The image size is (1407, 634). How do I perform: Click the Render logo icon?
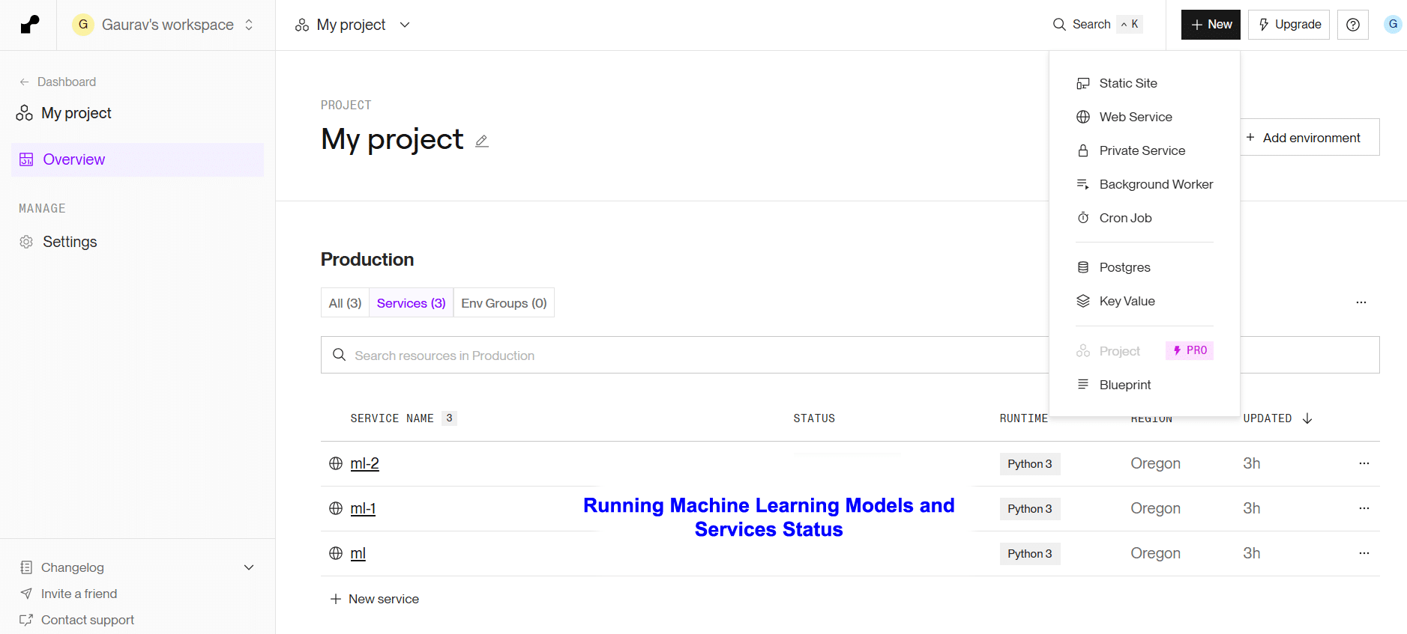click(29, 25)
